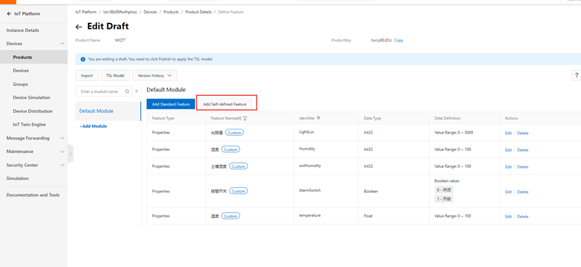The width and height of the screenshot is (581, 267).
Task: Click the Import button
Action: coord(87,76)
